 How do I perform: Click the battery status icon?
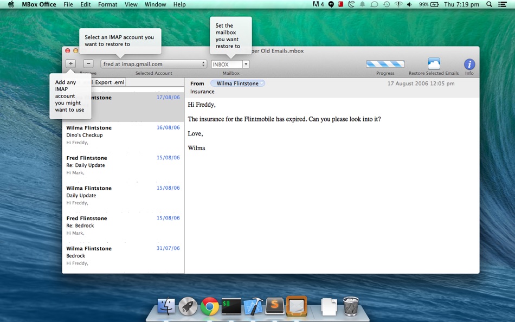coord(435,4)
